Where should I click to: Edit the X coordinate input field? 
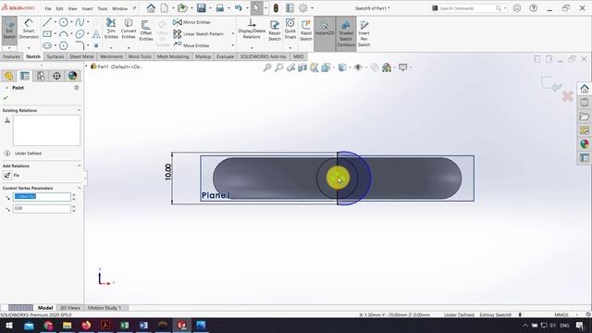42,197
